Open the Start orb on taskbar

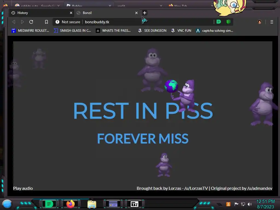click(7, 204)
